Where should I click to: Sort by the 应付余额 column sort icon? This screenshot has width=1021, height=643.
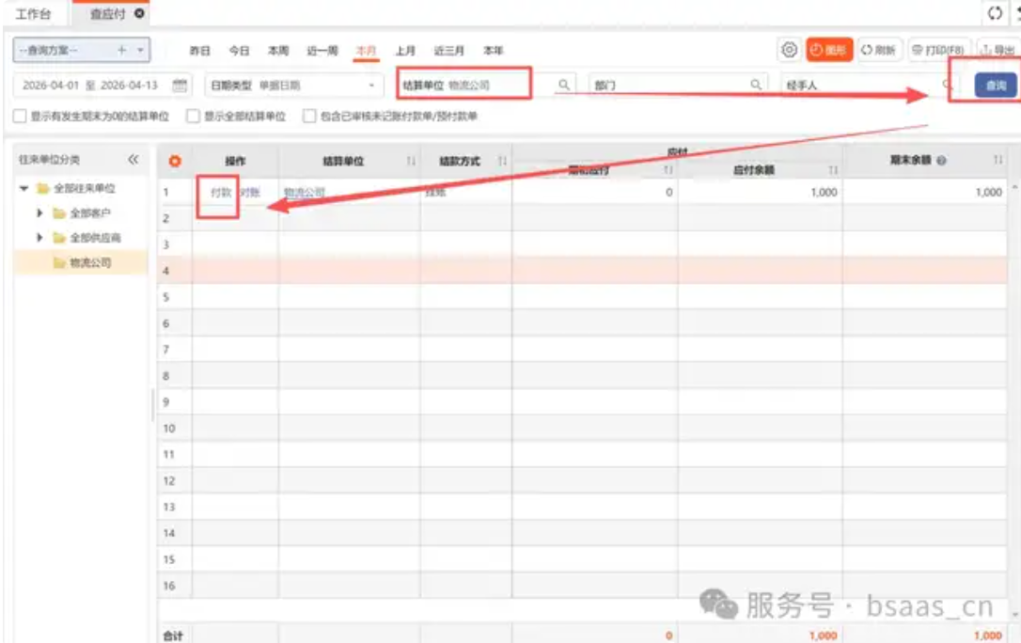[x=833, y=170]
